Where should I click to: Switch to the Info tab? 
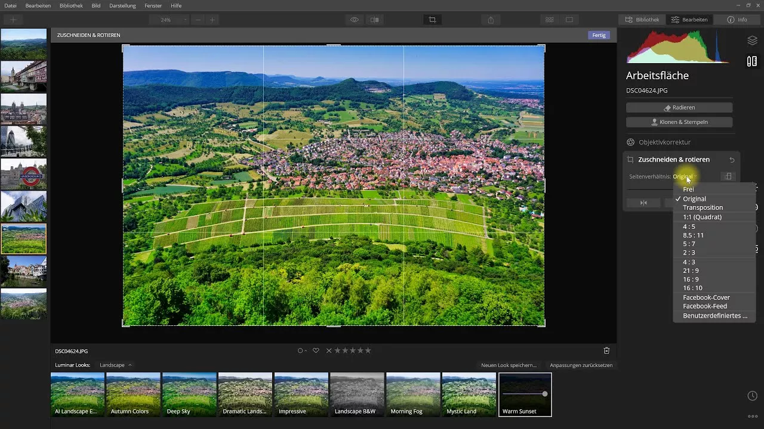[x=738, y=19]
